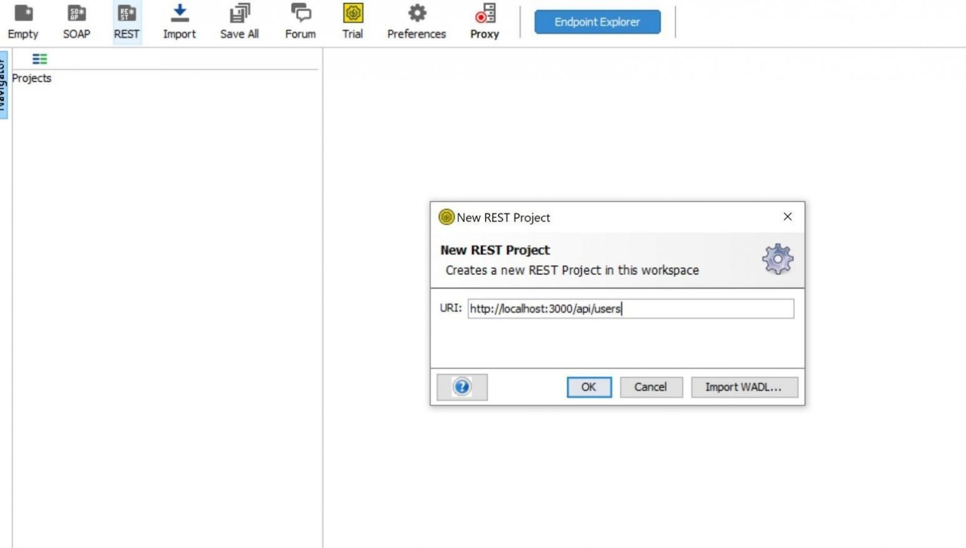Close the New REST Project dialog
The image size is (966, 548).
(x=787, y=216)
